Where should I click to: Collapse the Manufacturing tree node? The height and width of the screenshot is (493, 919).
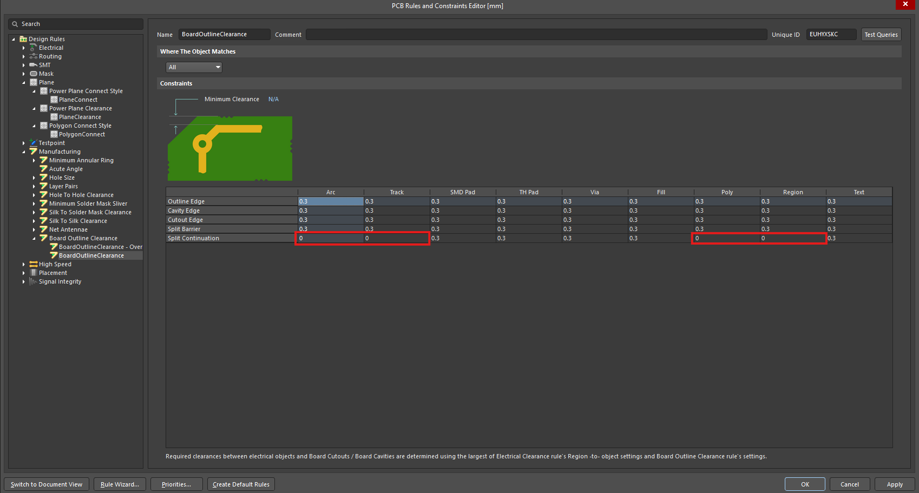24,152
